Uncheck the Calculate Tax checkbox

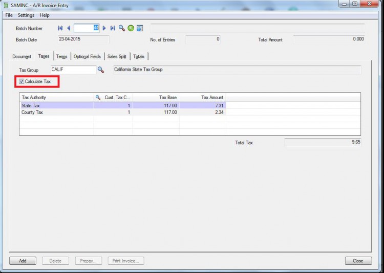22,82
